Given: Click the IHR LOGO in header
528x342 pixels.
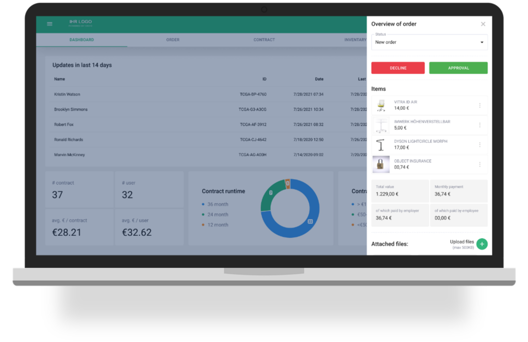Looking at the screenshot, I should [x=80, y=23].
